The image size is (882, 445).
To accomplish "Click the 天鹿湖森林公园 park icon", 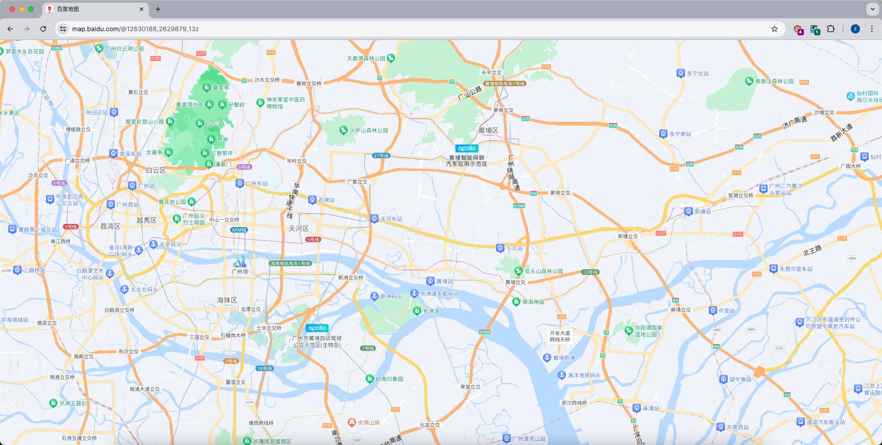I will 391,58.
